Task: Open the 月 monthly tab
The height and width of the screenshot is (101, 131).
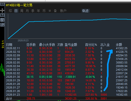Action: 27,11
